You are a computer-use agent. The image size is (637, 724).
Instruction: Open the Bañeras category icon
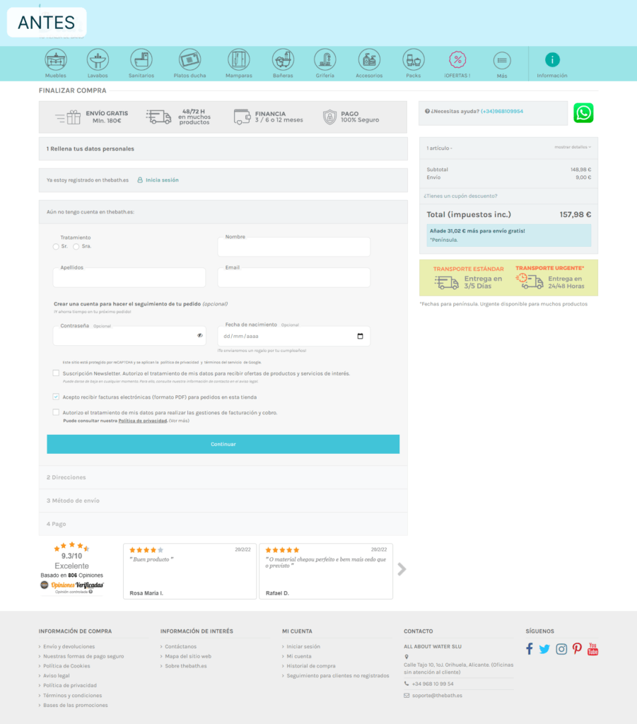tap(283, 60)
